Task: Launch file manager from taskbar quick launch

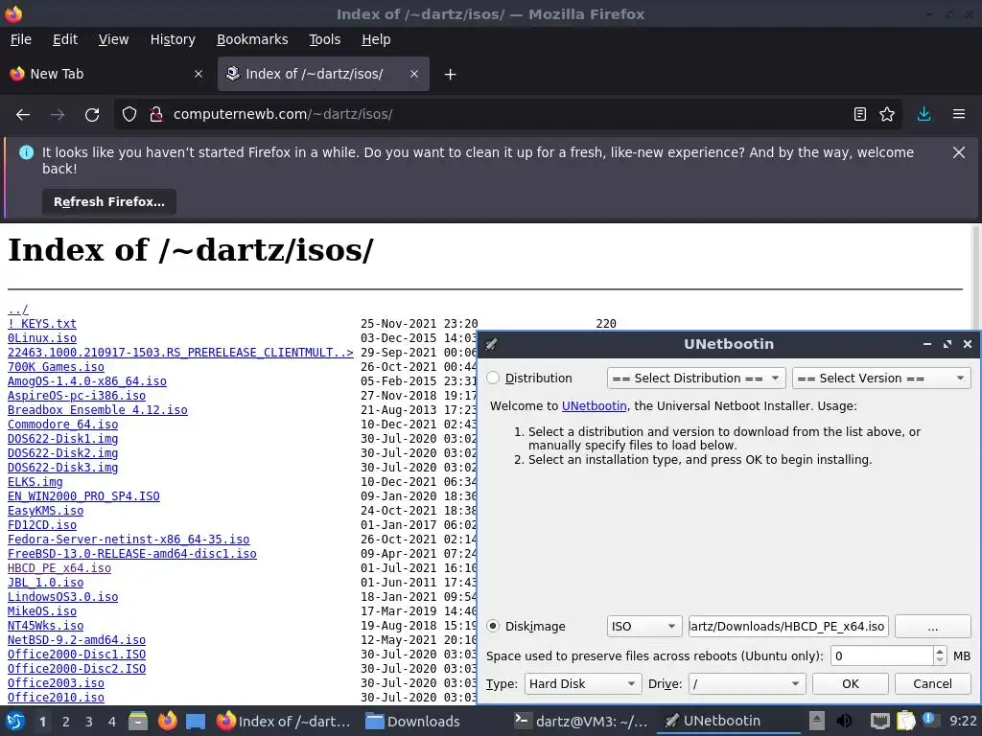Action: 138,722
